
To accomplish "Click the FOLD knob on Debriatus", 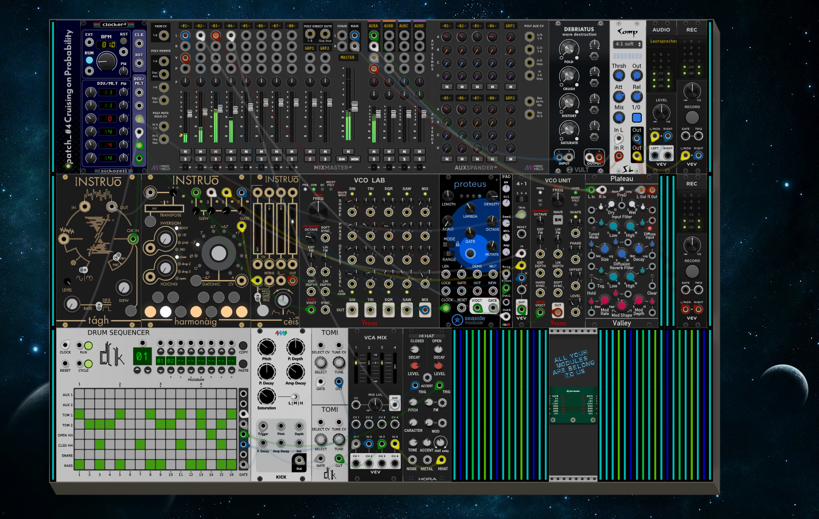I will [x=568, y=49].
